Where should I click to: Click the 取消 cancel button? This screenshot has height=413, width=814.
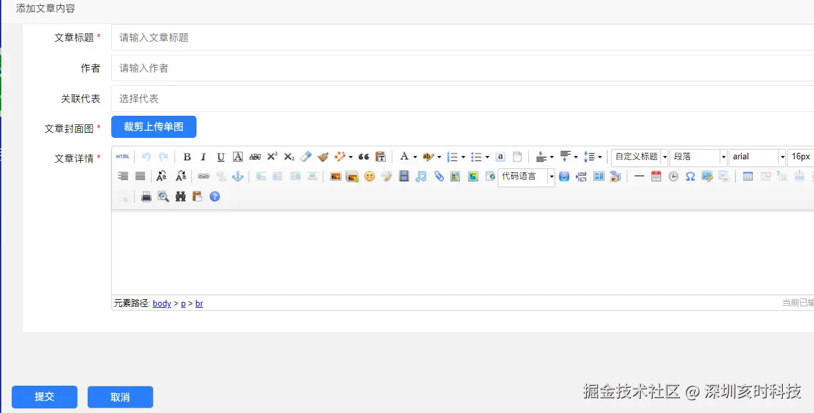pyautogui.click(x=120, y=397)
